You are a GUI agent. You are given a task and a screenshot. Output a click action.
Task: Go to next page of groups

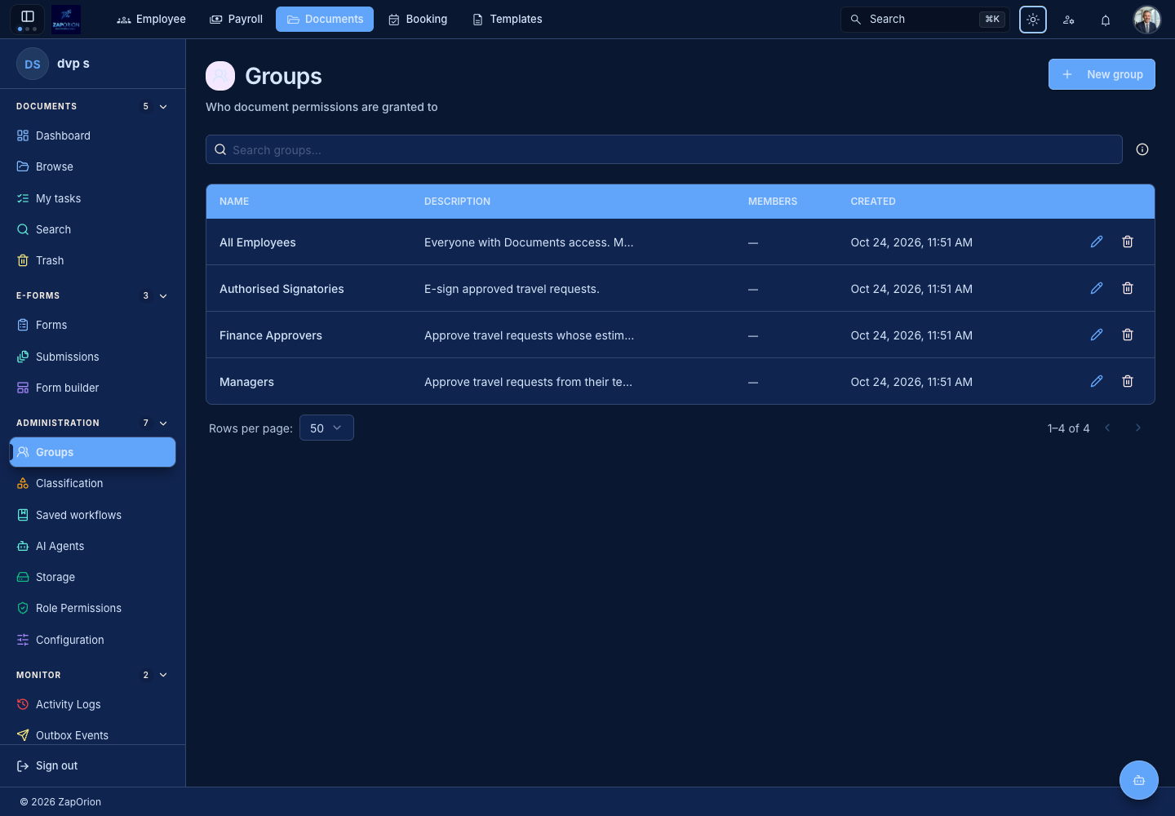[x=1138, y=428]
